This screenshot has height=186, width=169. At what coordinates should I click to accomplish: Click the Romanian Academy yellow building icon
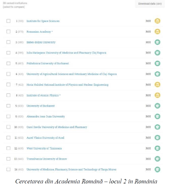[157, 31]
